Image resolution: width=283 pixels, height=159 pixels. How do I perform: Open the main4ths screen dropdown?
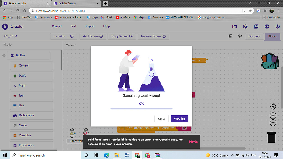click(x=64, y=36)
